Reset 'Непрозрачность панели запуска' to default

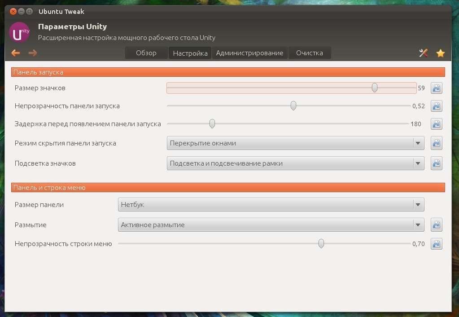coord(436,106)
